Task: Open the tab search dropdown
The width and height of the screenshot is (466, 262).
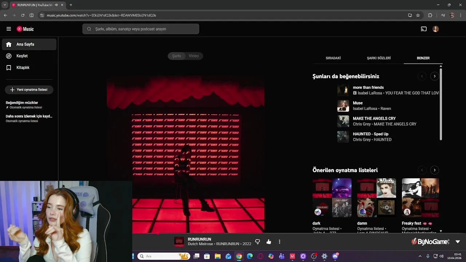Action: click(x=4, y=5)
